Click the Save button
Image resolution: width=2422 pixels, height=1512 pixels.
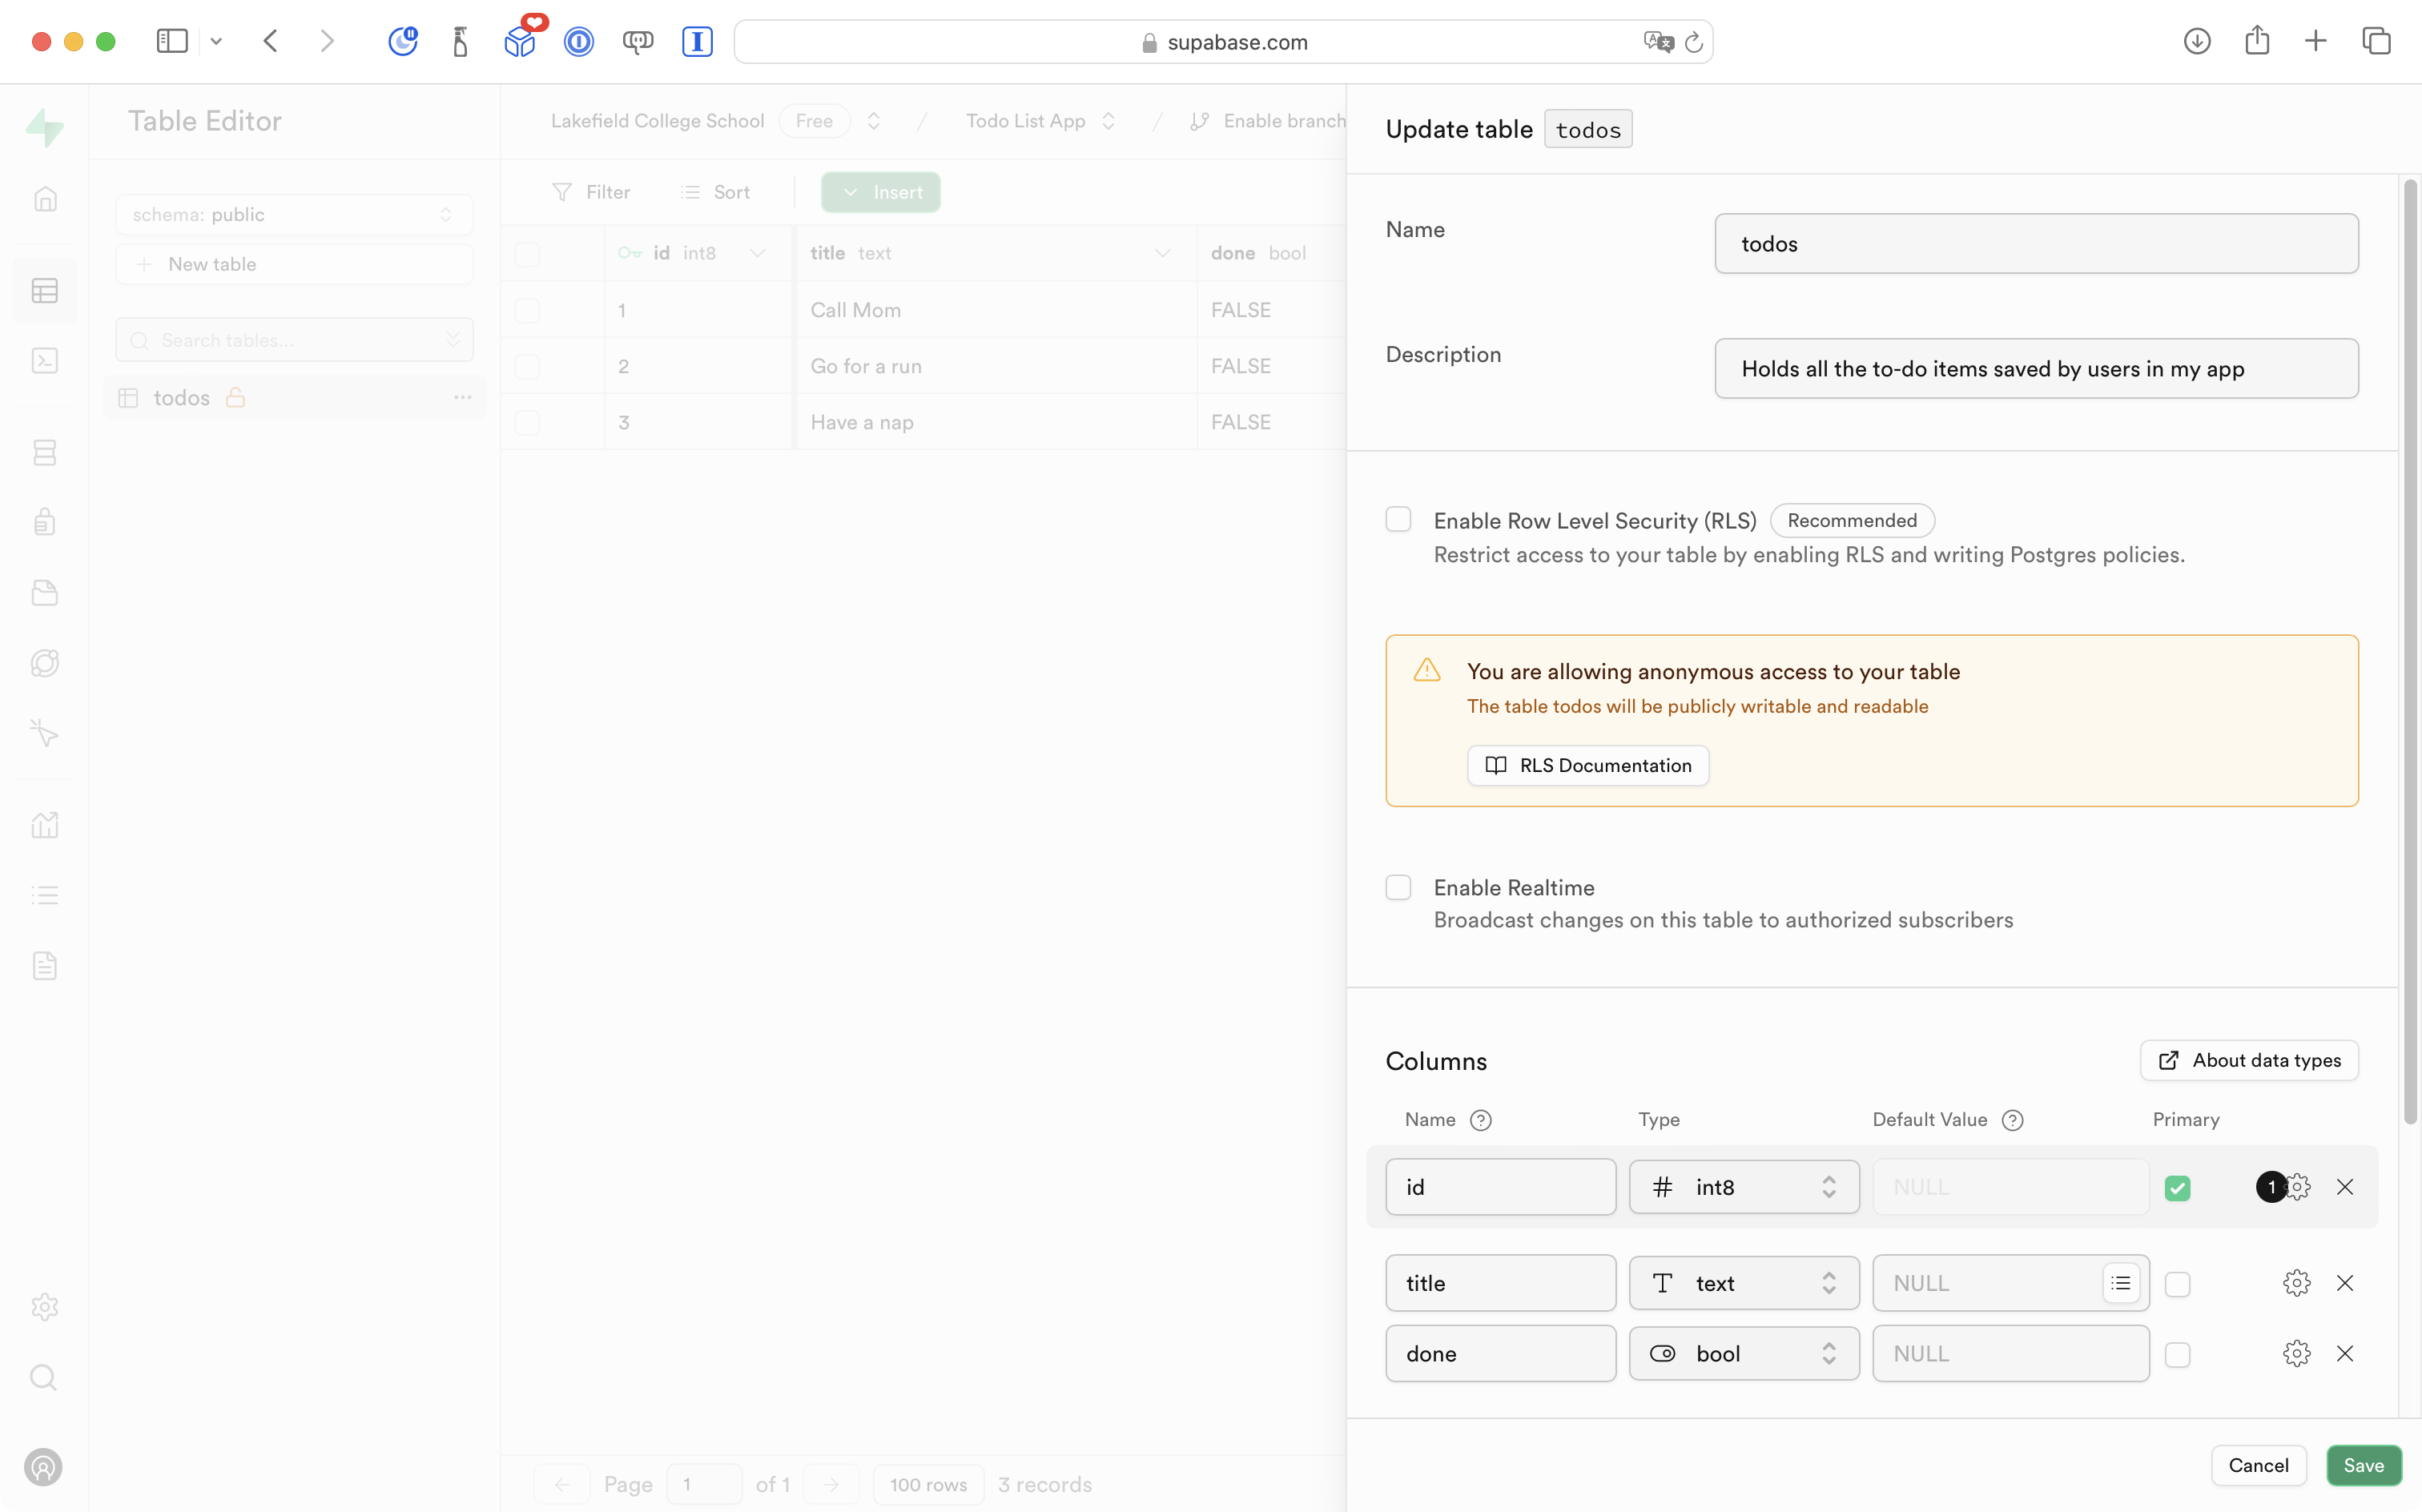tap(2363, 1465)
